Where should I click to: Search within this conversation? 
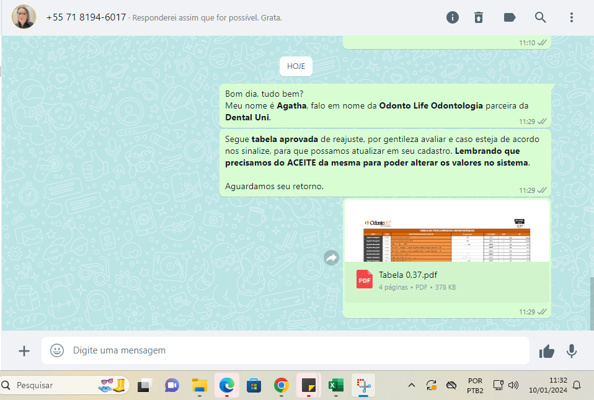click(x=541, y=17)
